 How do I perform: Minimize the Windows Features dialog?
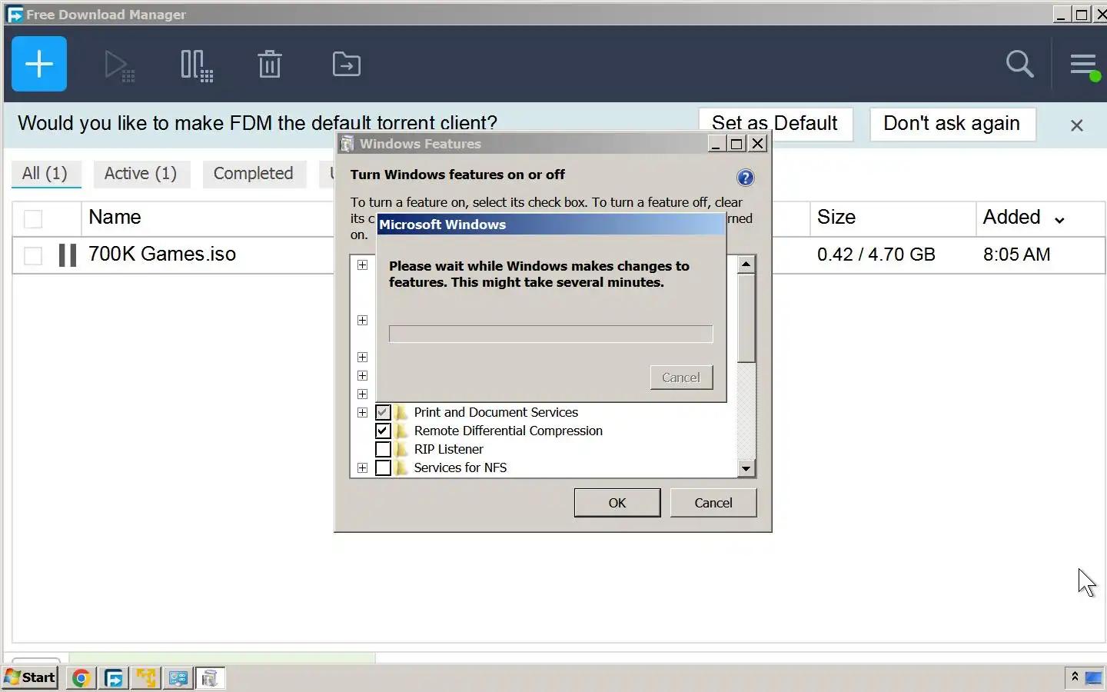[716, 144]
